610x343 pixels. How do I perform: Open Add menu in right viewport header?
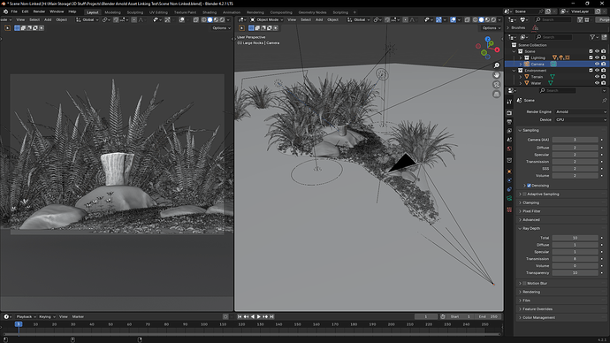click(x=319, y=19)
